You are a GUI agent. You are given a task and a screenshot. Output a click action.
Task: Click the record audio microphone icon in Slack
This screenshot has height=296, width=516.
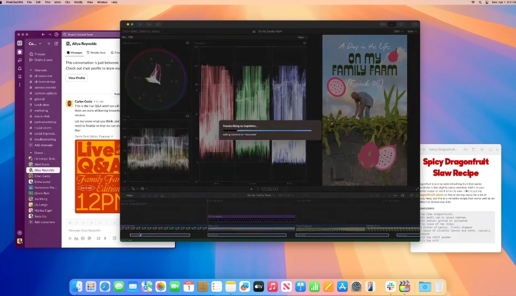pyautogui.click(x=105, y=238)
